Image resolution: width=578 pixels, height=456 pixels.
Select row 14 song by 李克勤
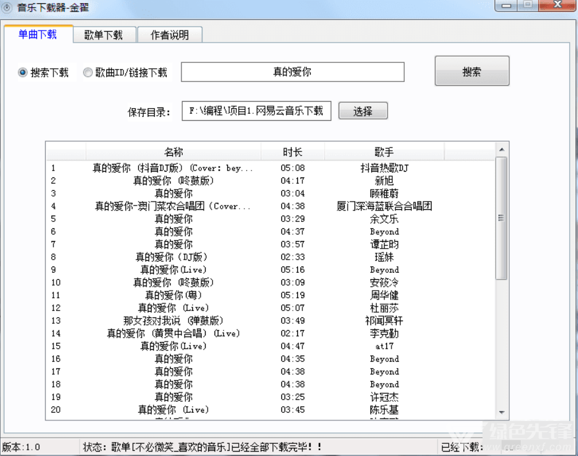tap(271, 333)
